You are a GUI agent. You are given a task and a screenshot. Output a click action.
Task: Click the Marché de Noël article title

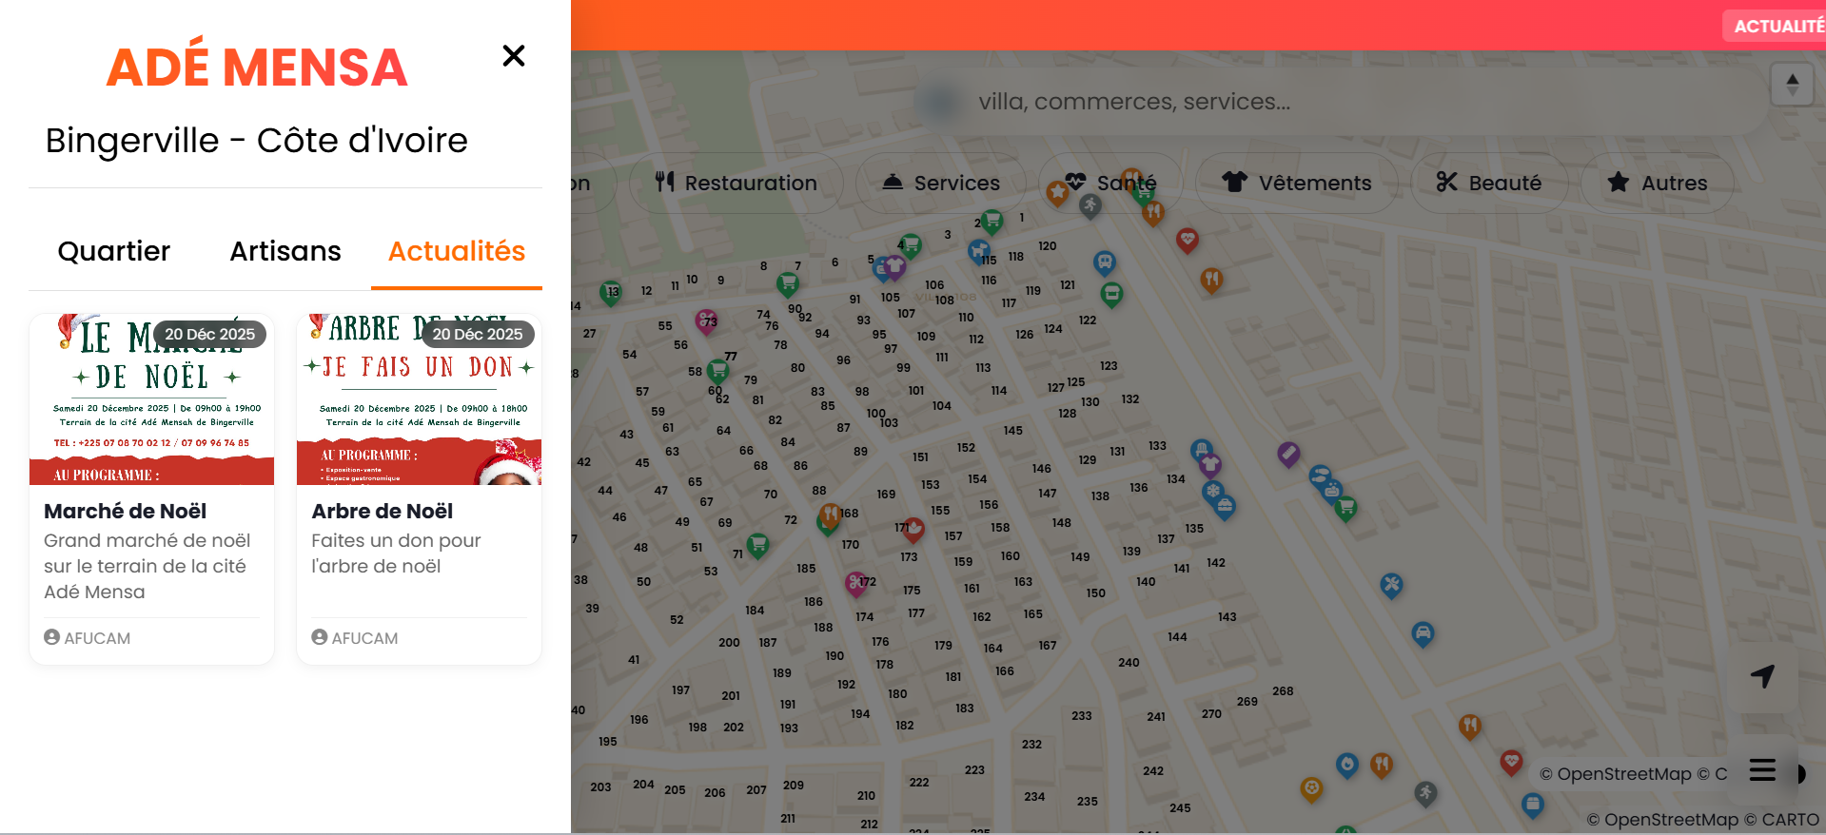[126, 512]
